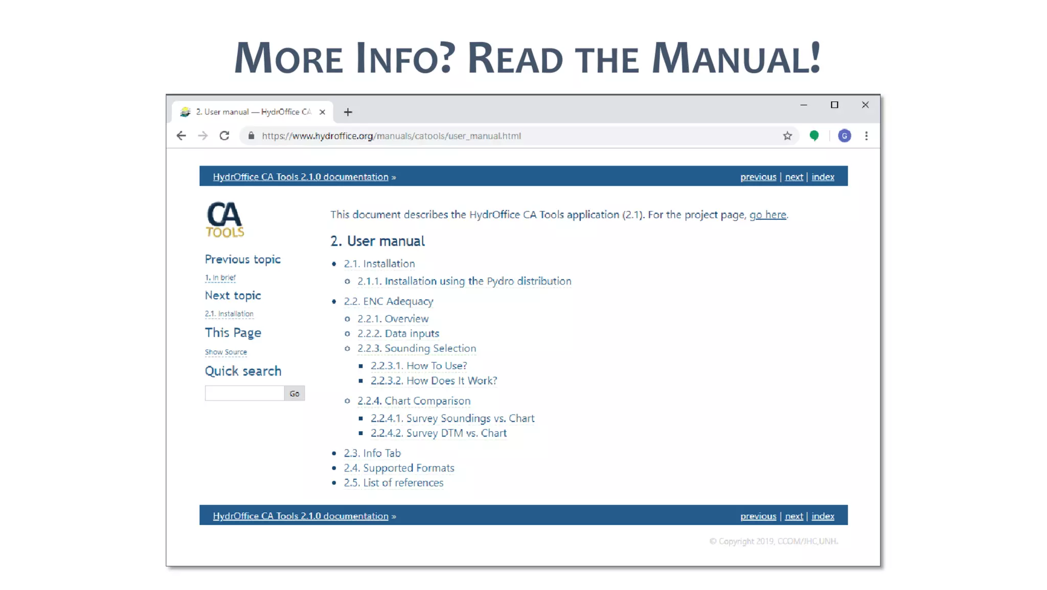The width and height of the screenshot is (1047, 590).
Task: Click the URL address field
Action: (391, 136)
